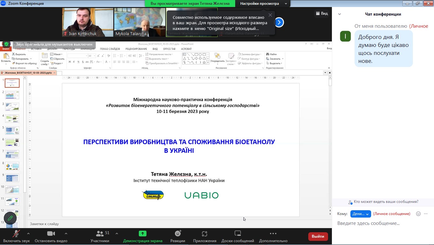Close the Железна_БІОЕТАНОЛ document tab
This screenshot has height=245, width=434.
click(55, 73)
